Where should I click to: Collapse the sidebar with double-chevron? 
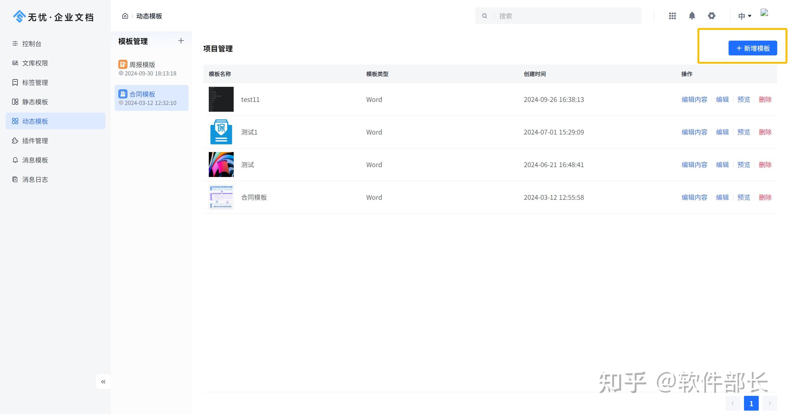[103, 382]
